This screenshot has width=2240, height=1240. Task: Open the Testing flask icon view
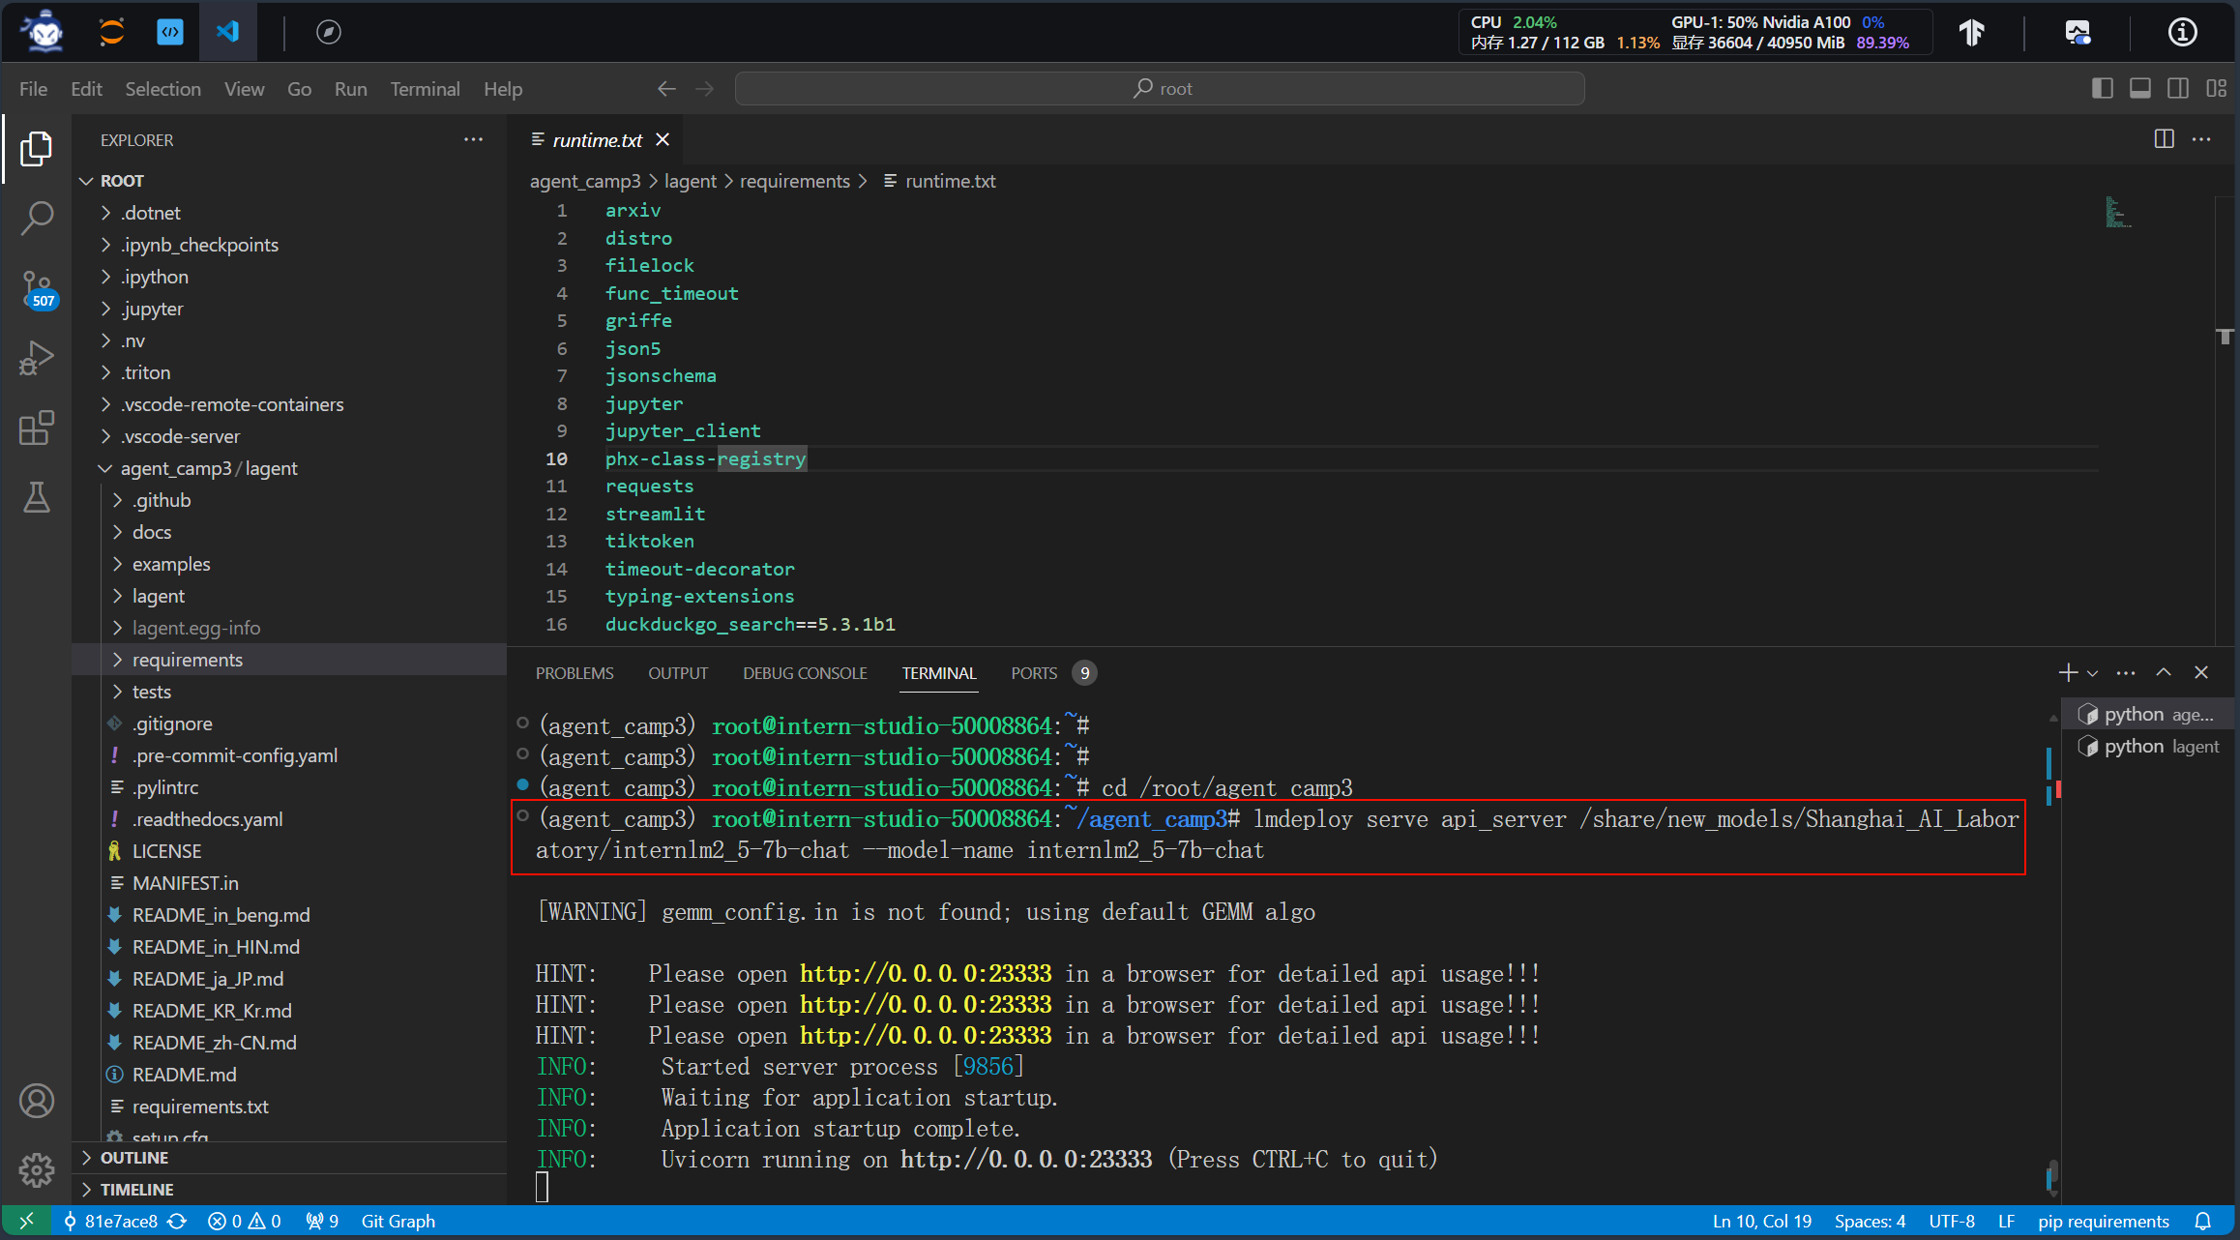tap(37, 497)
